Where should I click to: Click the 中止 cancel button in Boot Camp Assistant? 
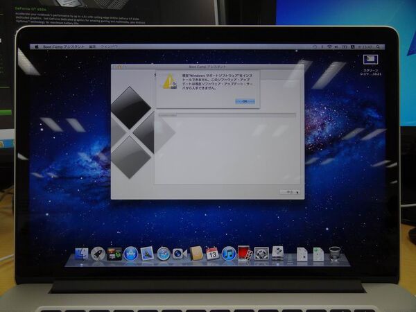[289, 192]
